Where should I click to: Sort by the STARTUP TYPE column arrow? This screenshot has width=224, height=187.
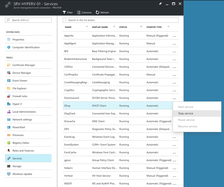tap(168, 27)
